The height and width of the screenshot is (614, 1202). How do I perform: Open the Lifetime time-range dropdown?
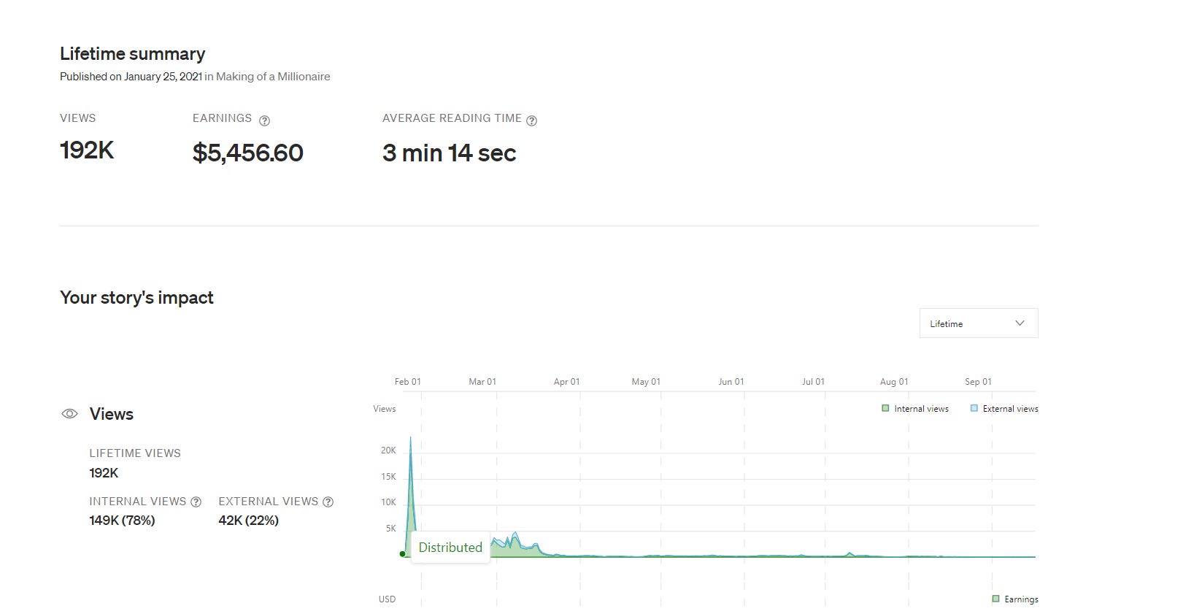click(x=979, y=323)
